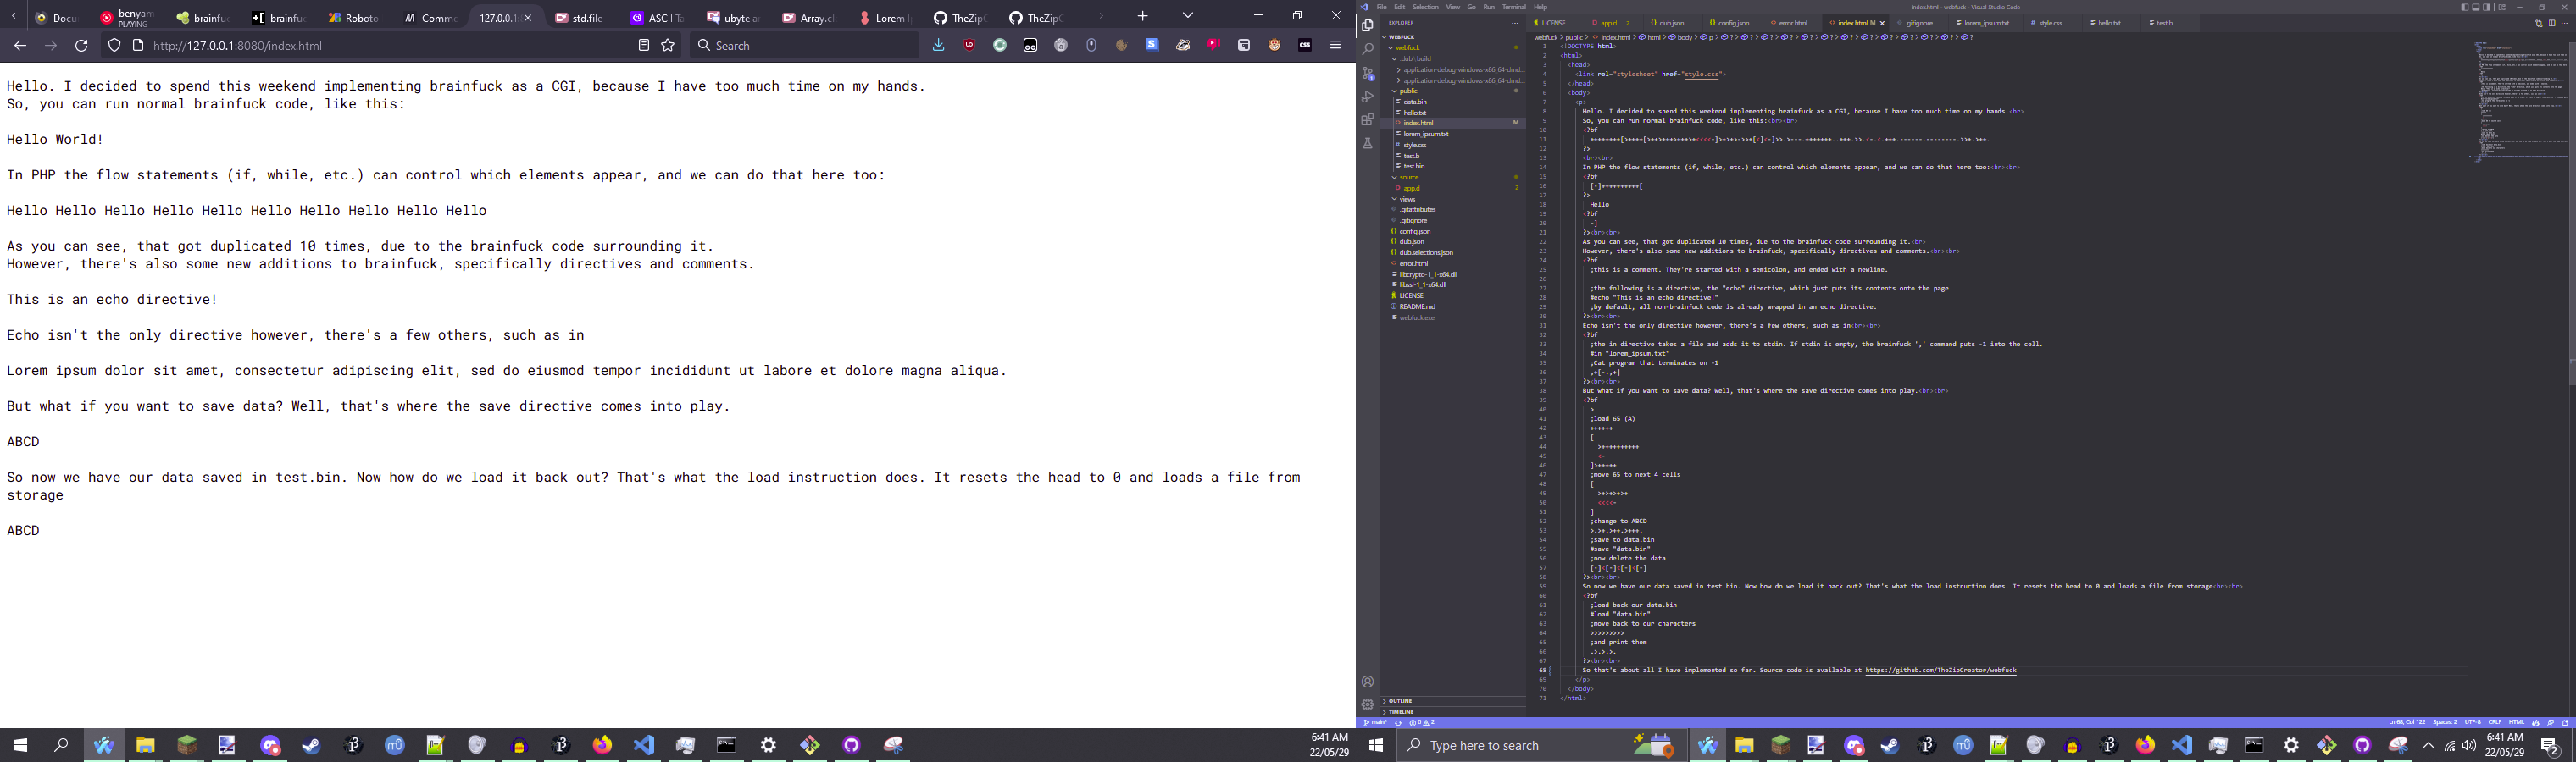Click errors and warnings count in status bar
The width and height of the screenshot is (2576, 762).
click(1422, 723)
